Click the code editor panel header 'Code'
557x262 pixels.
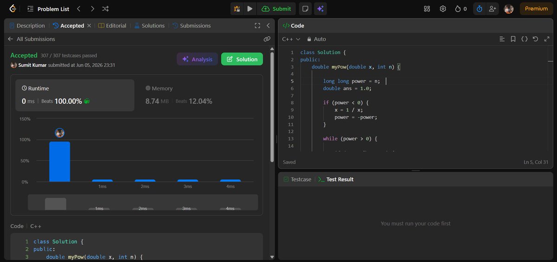tap(293, 26)
